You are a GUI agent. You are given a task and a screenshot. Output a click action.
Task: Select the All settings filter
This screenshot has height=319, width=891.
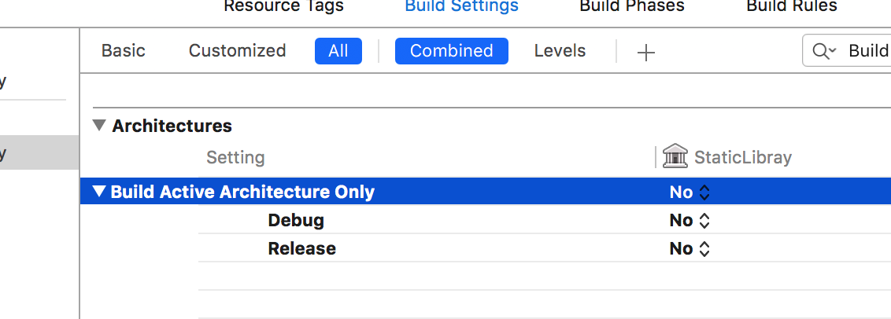338,51
